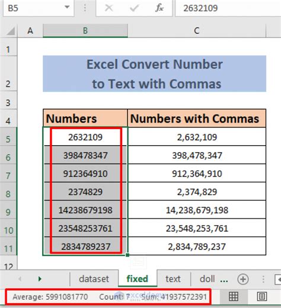Select cell containing 2632109
This screenshot has width=281, height=308.
(x=85, y=137)
